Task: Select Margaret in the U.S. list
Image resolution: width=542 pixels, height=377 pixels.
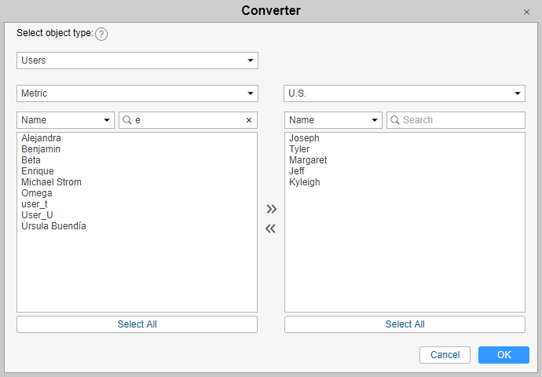Action: pyautogui.click(x=308, y=160)
